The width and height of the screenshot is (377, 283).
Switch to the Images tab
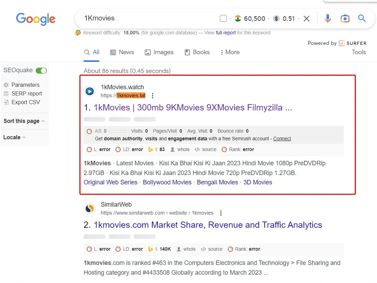[159, 52]
